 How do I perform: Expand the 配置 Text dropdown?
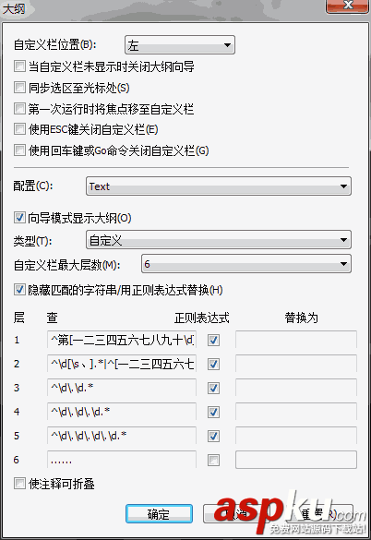[219, 186]
